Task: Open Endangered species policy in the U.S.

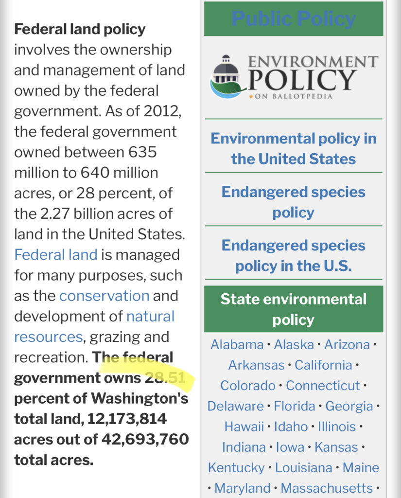Action: click(x=294, y=255)
